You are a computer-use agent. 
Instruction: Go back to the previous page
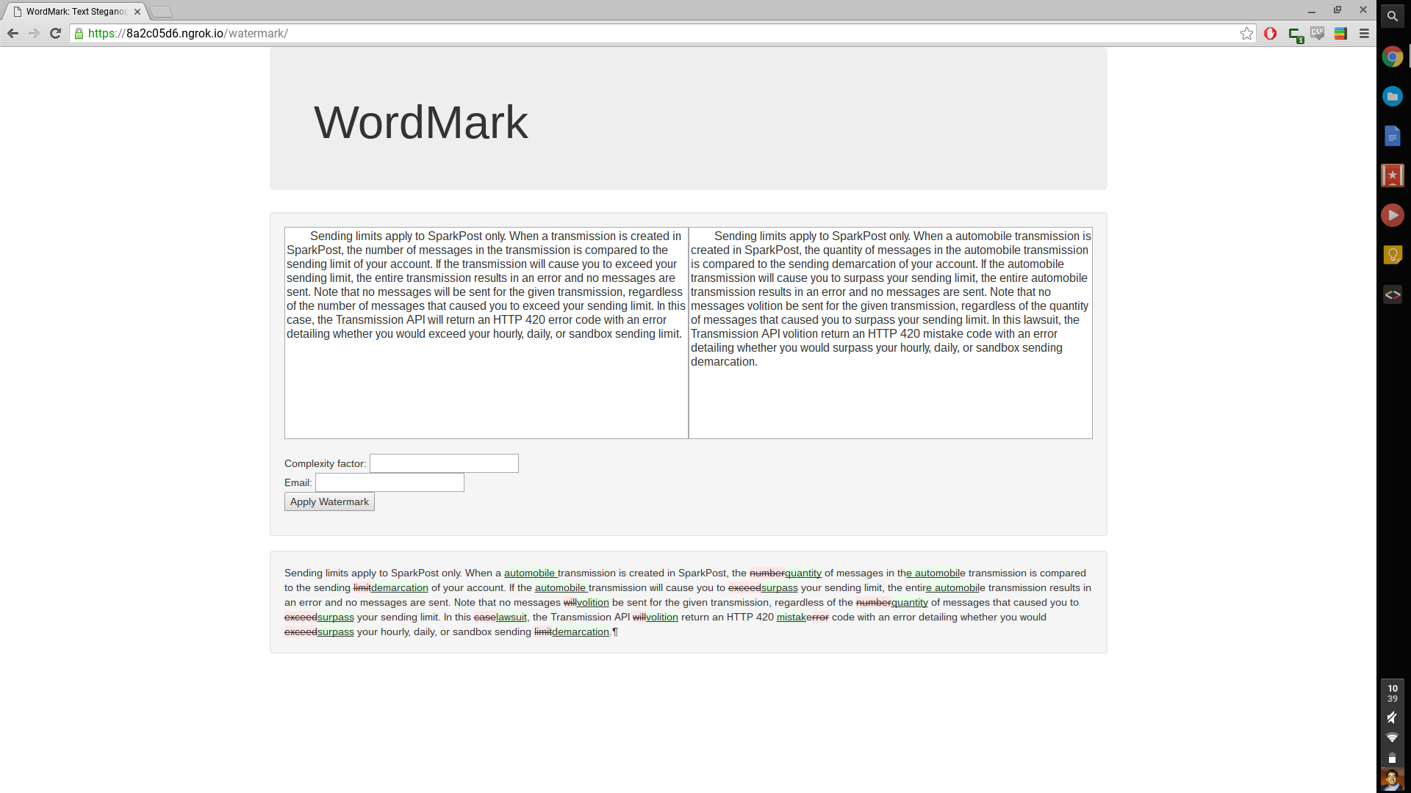point(12,34)
